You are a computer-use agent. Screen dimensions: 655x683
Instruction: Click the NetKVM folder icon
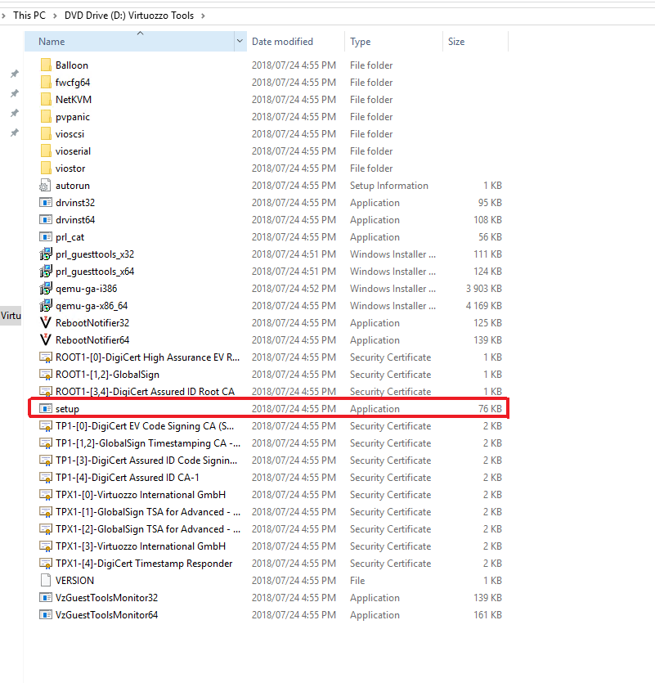(46, 99)
